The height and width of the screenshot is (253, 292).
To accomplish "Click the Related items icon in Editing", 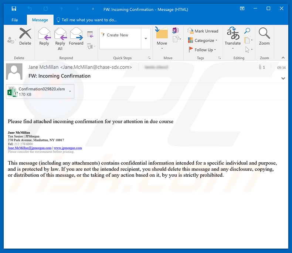I will click(248, 40).
